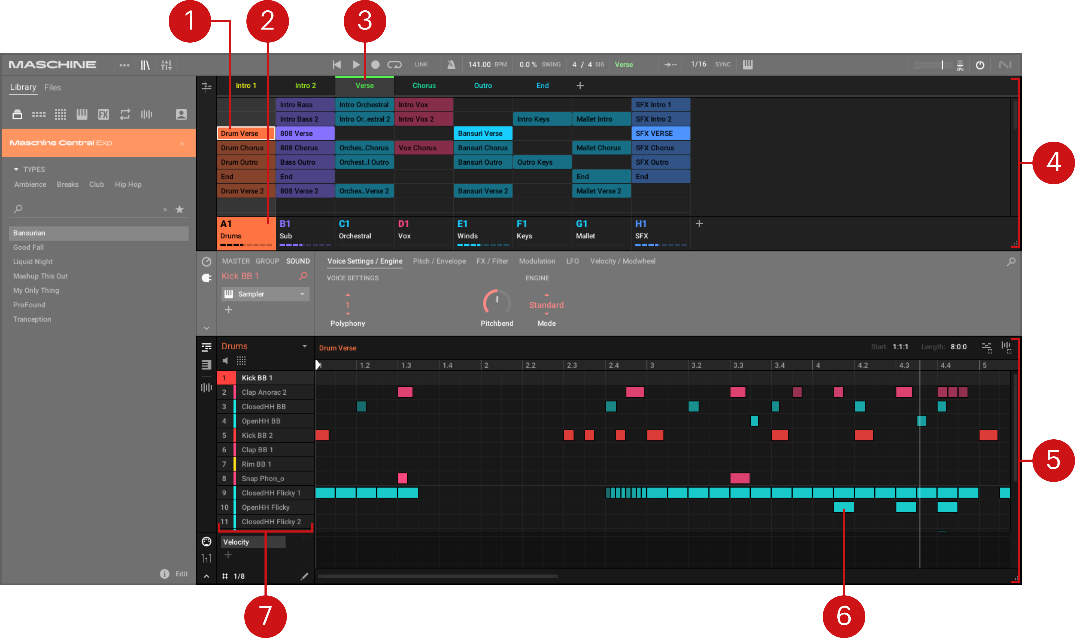The image size is (1075, 638).
Task: Adjust the Pitchbend knob
Action: coord(497,303)
